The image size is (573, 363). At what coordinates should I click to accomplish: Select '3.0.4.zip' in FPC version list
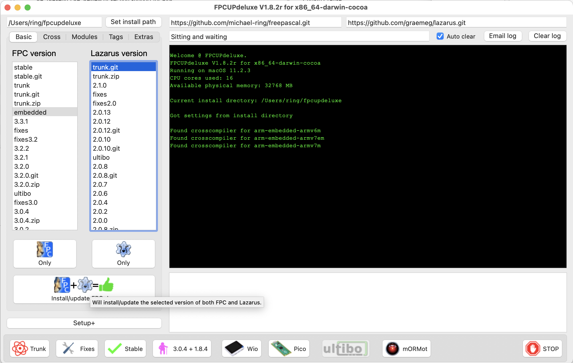pos(45,221)
